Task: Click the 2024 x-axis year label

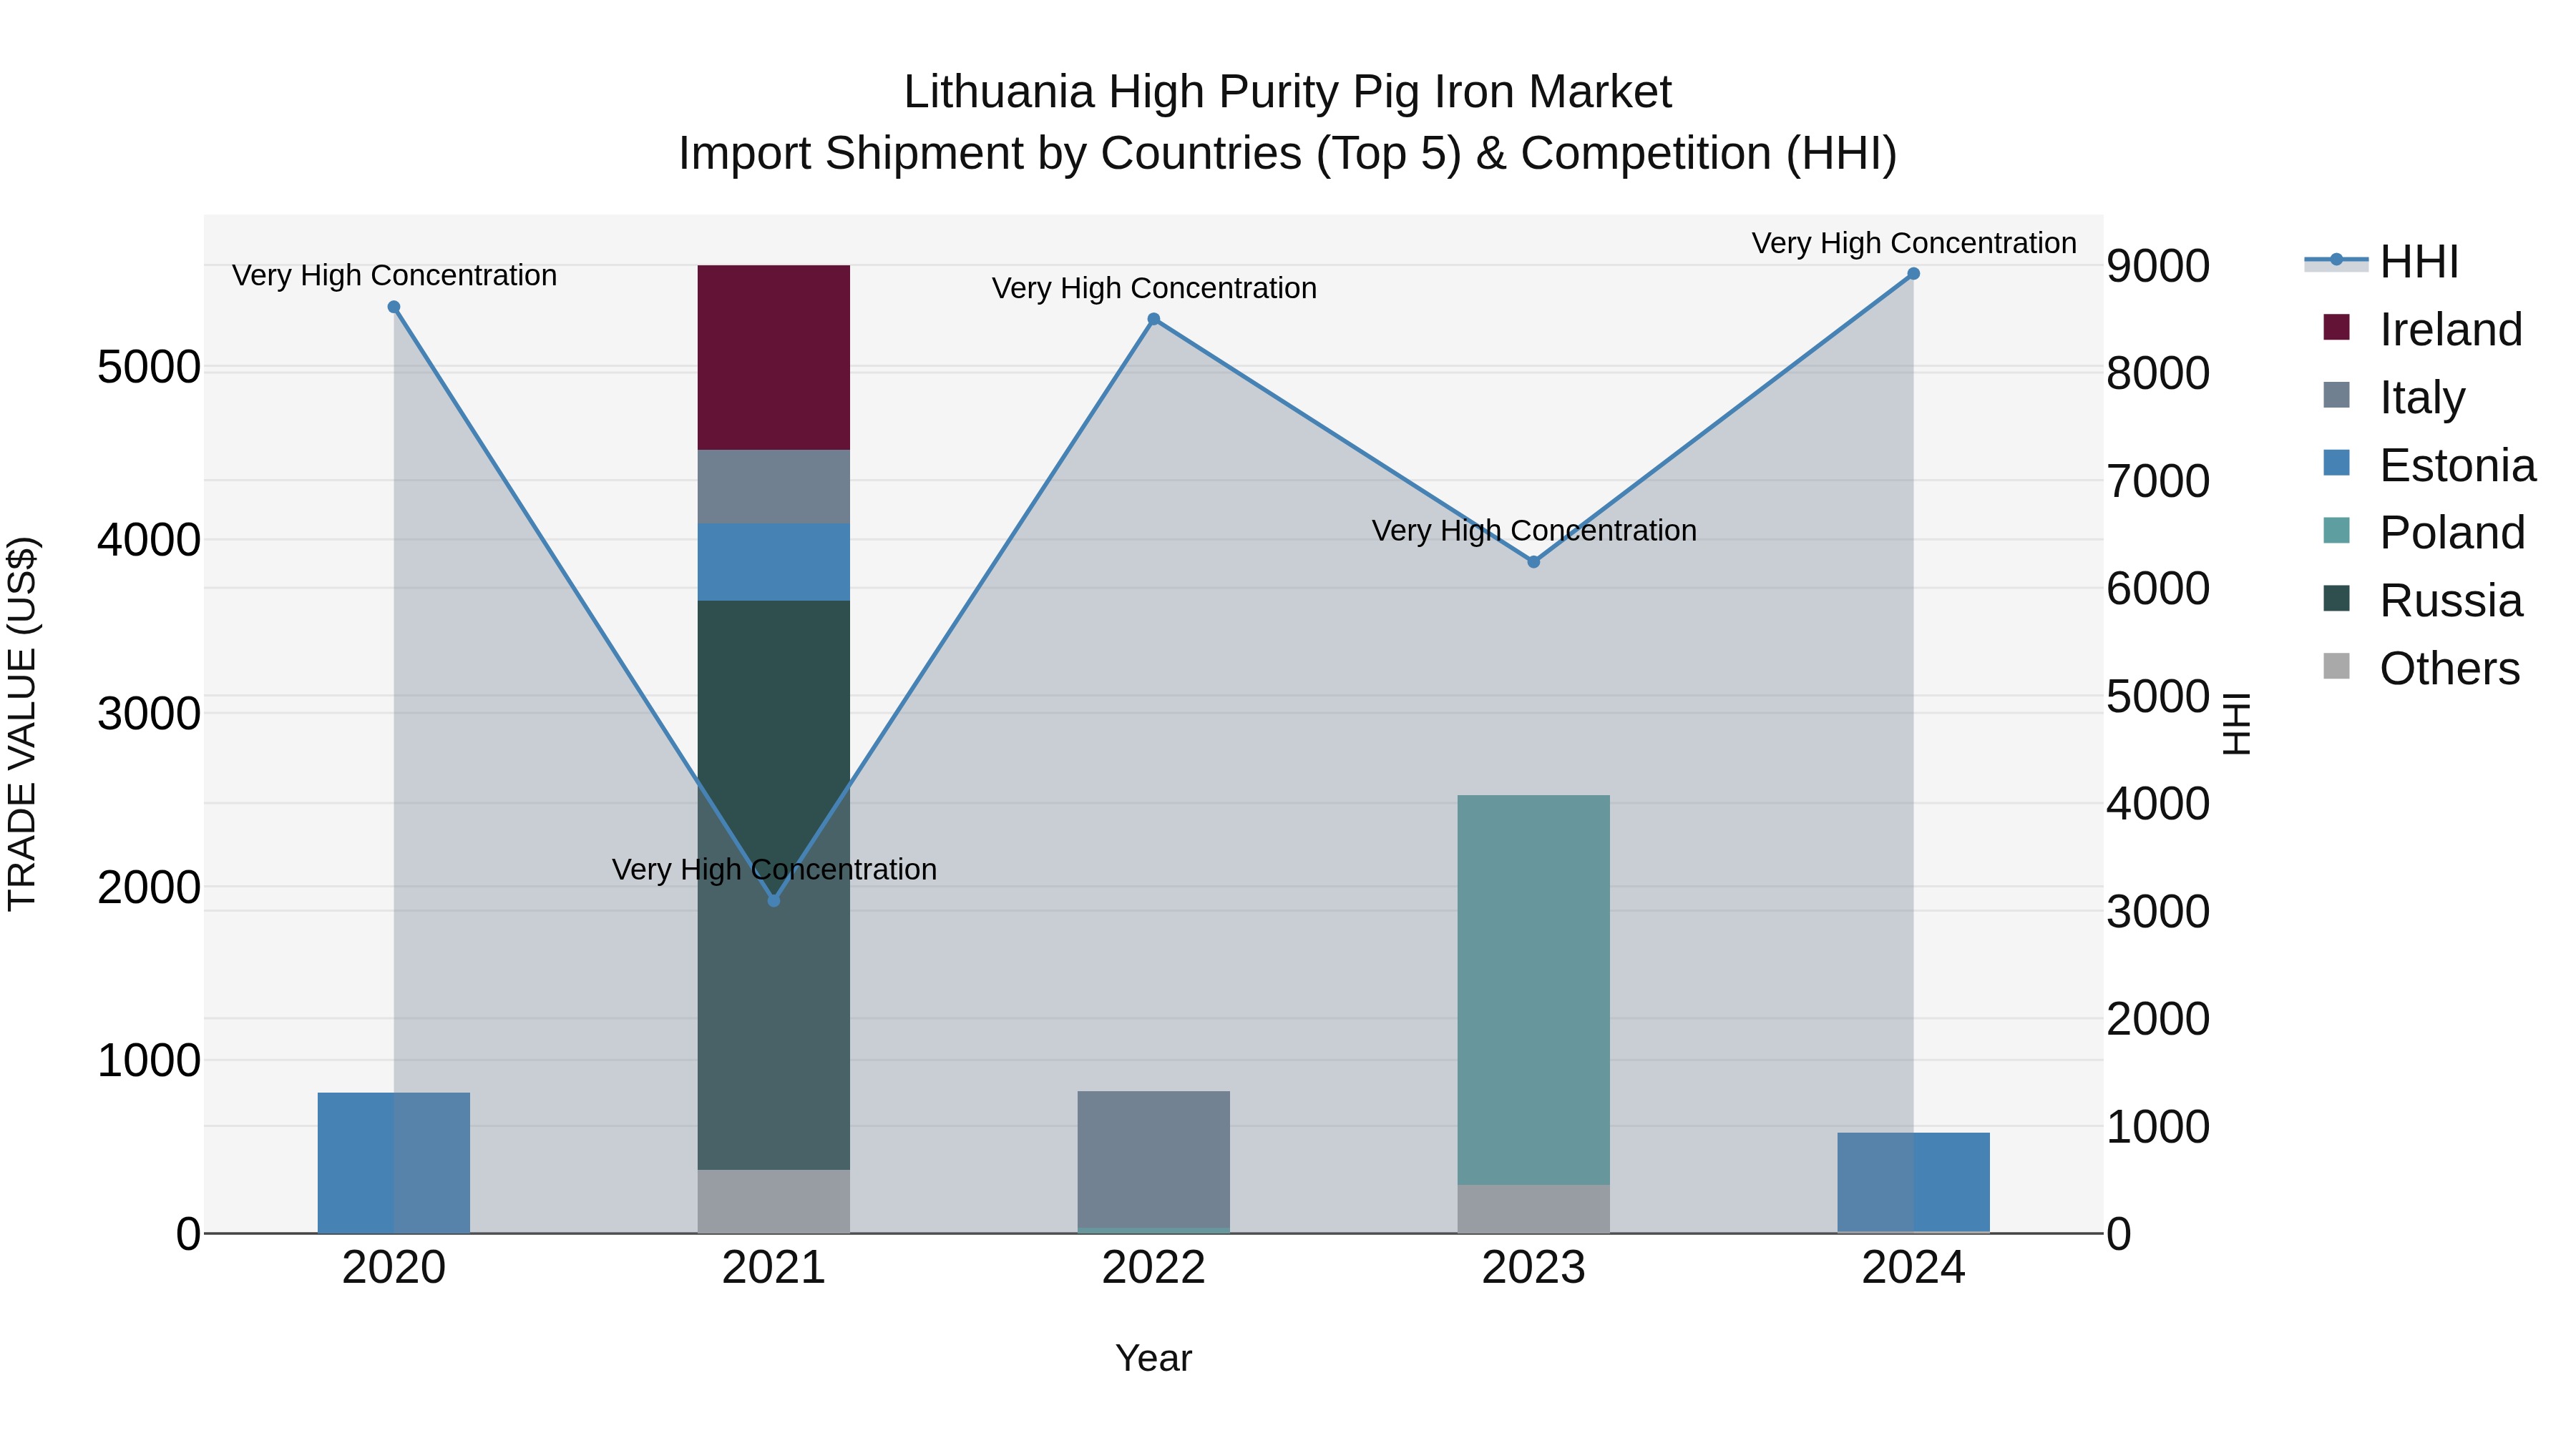Action: pos(1914,1268)
